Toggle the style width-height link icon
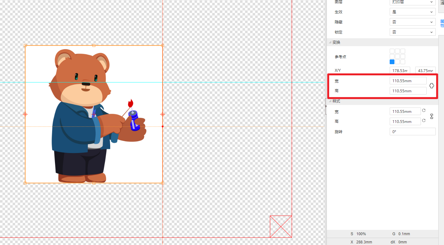 (432, 116)
